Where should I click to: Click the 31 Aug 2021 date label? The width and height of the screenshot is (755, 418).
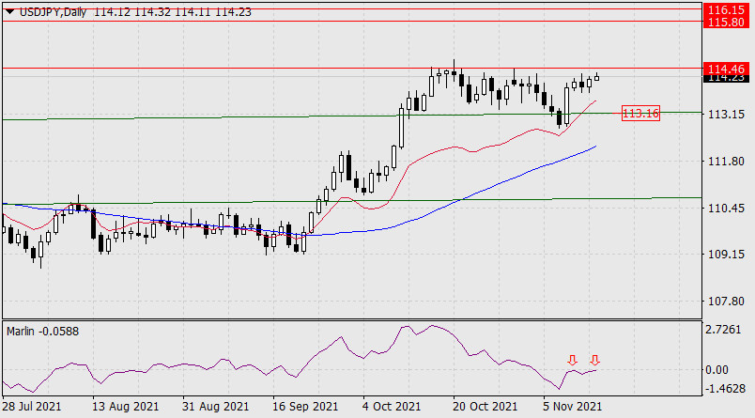tap(215, 407)
